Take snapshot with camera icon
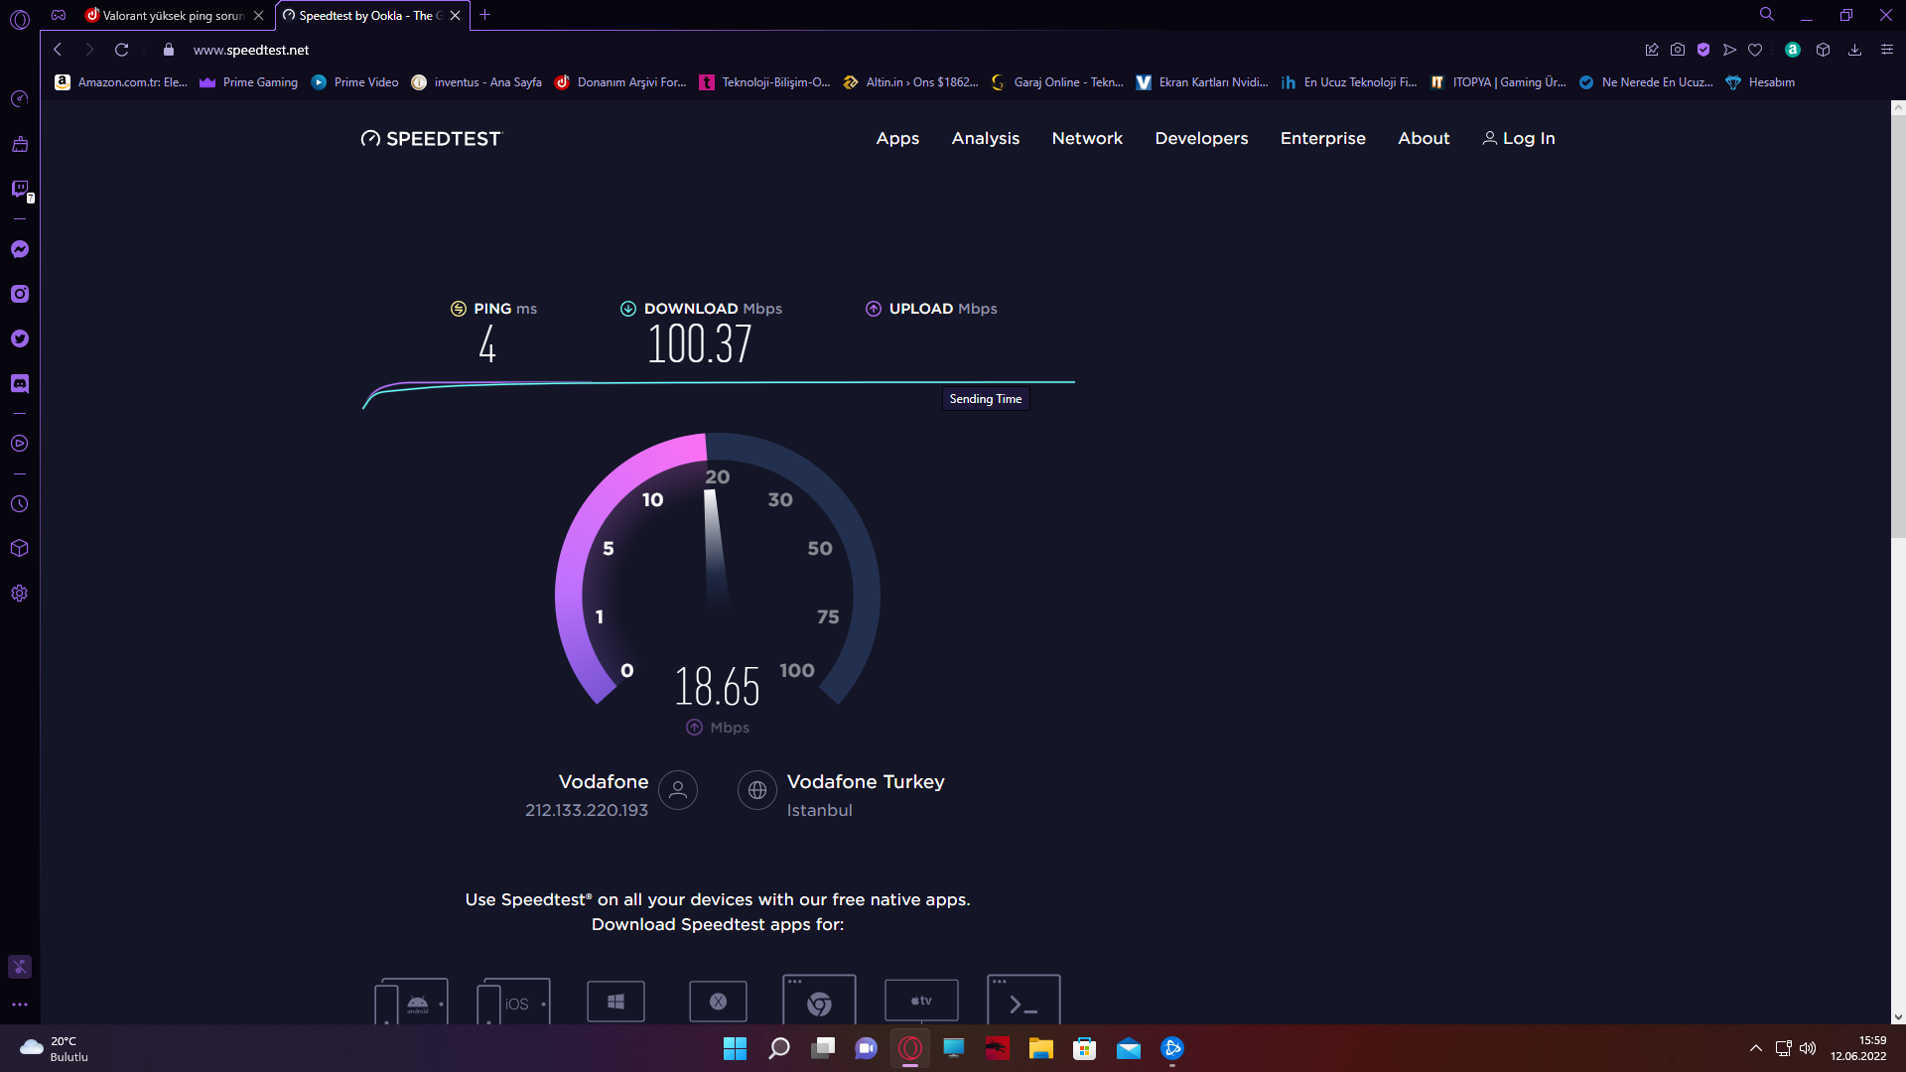Viewport: 1906px width, 1072px height. tap(1678, 50)
